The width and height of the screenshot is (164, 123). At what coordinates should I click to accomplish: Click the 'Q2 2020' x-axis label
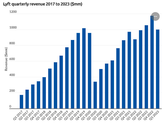tap(92, 115)
